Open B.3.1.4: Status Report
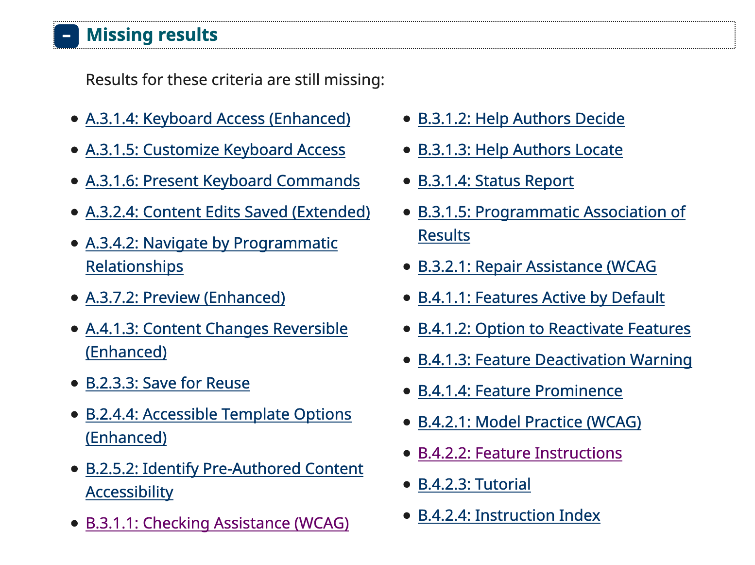Image resolution: width=755 pixels, height=565 pixels. click(x=496, y=180)
